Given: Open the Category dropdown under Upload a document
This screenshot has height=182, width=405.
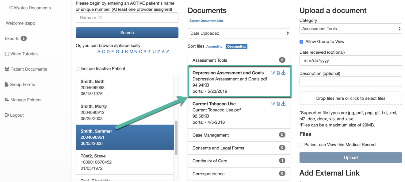Looking at the screenshot, I should [x=350, y=28].
